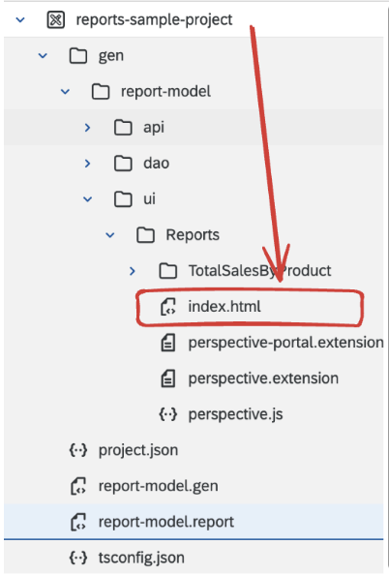The image size is (389, 575).
Task: Expand the TotalSalesByProduct folder chevron
Action: 133,271
